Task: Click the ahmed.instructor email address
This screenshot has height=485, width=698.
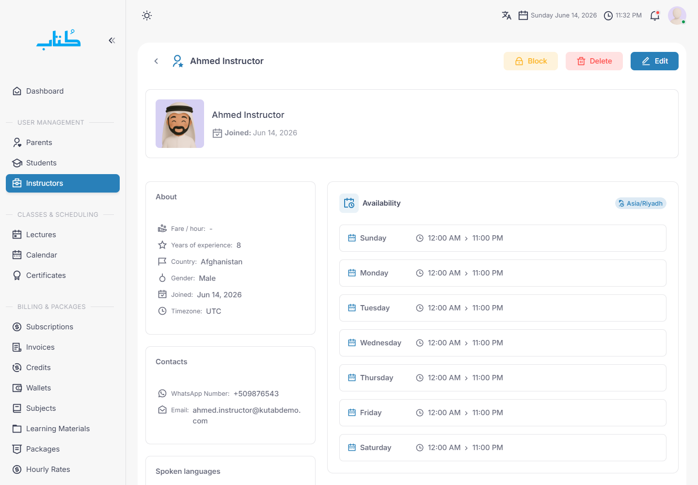Action: tap(247, 416)
